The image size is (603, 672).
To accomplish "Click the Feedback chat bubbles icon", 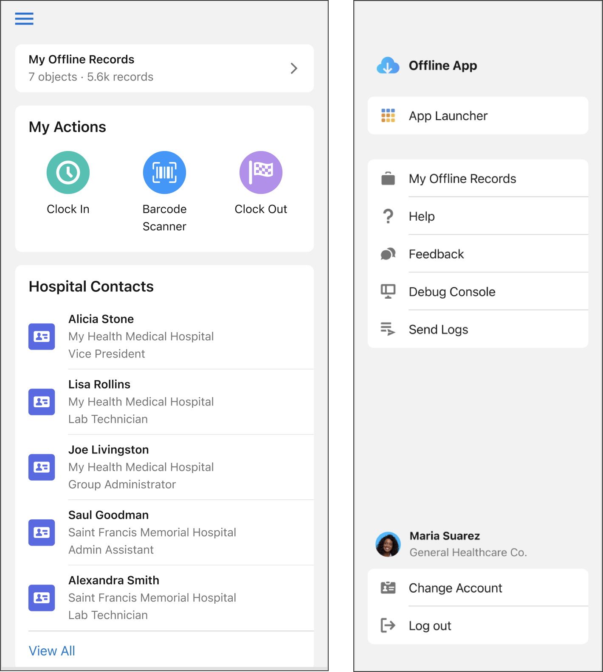I will point(388,254).
